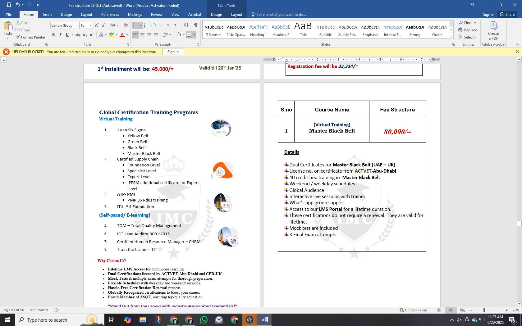Click the Paste clipboard icon
Image resolution: width=522 pixels, height=326 pixels.
pos(8,26)
